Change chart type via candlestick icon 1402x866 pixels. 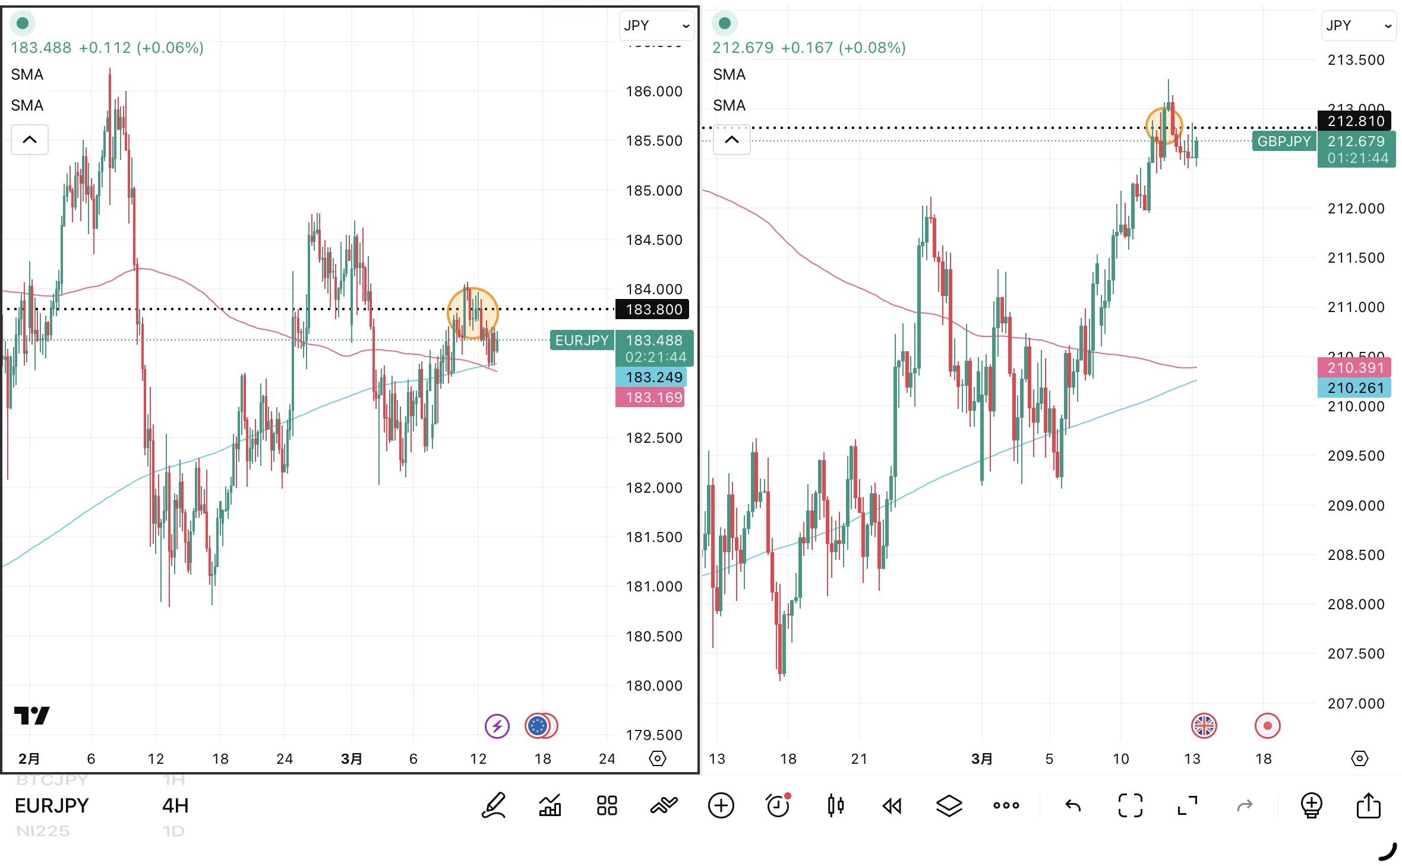point(835,805)
